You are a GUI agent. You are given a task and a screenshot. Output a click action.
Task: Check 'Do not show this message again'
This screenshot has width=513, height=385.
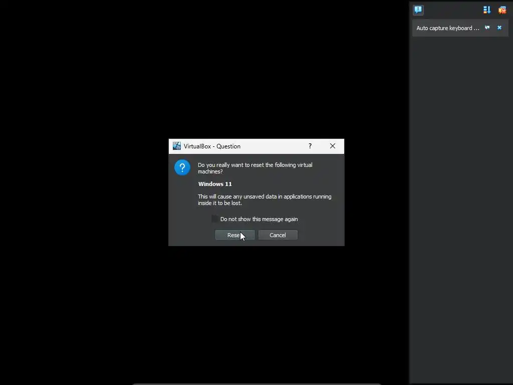pyautogui.click(x=215, y=219)
